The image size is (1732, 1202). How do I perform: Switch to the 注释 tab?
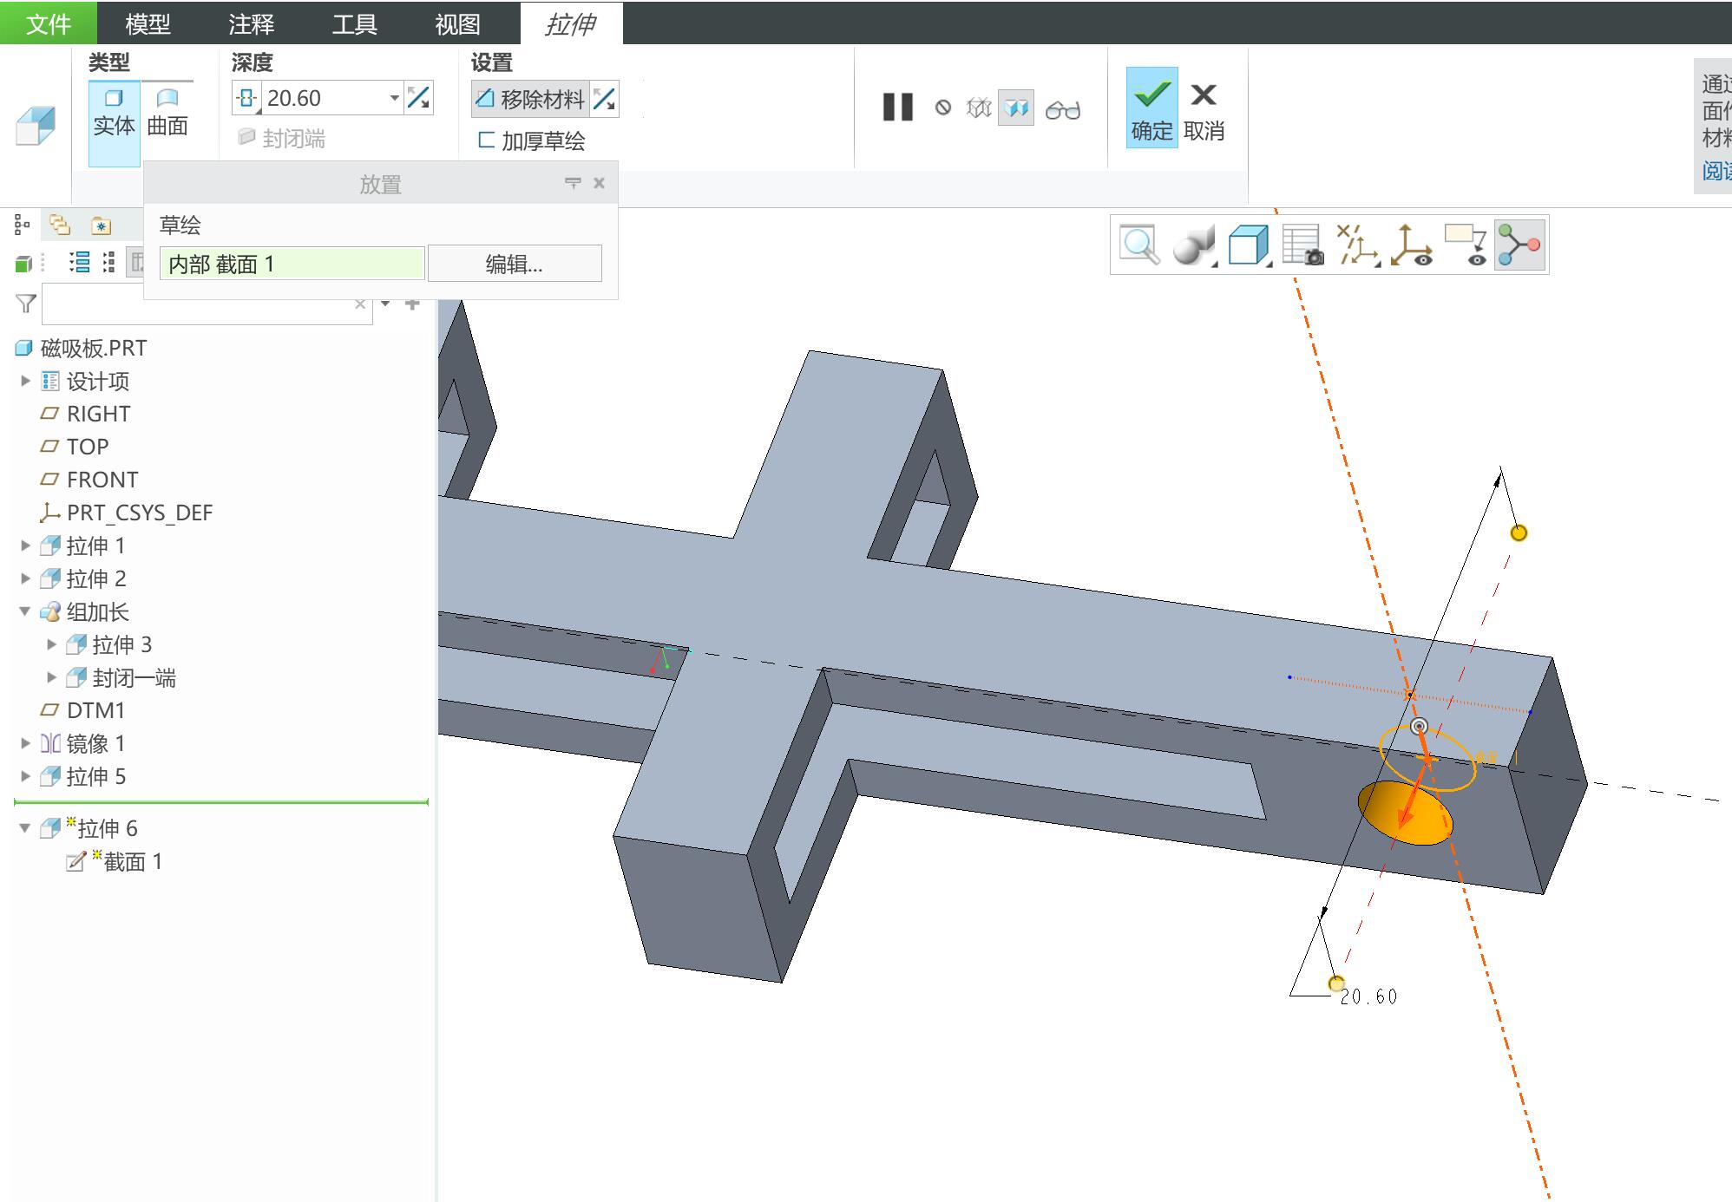(252, 23)
